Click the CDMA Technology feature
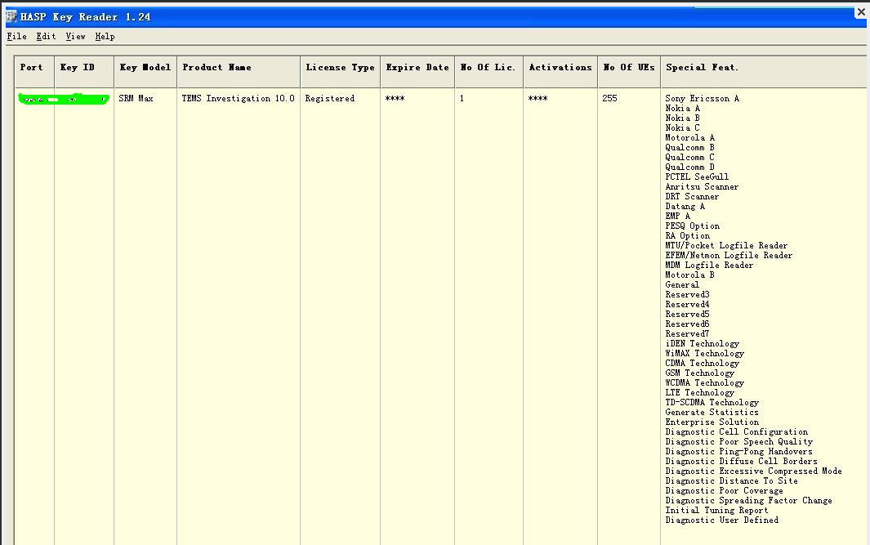870x545 pixels. 702,363
